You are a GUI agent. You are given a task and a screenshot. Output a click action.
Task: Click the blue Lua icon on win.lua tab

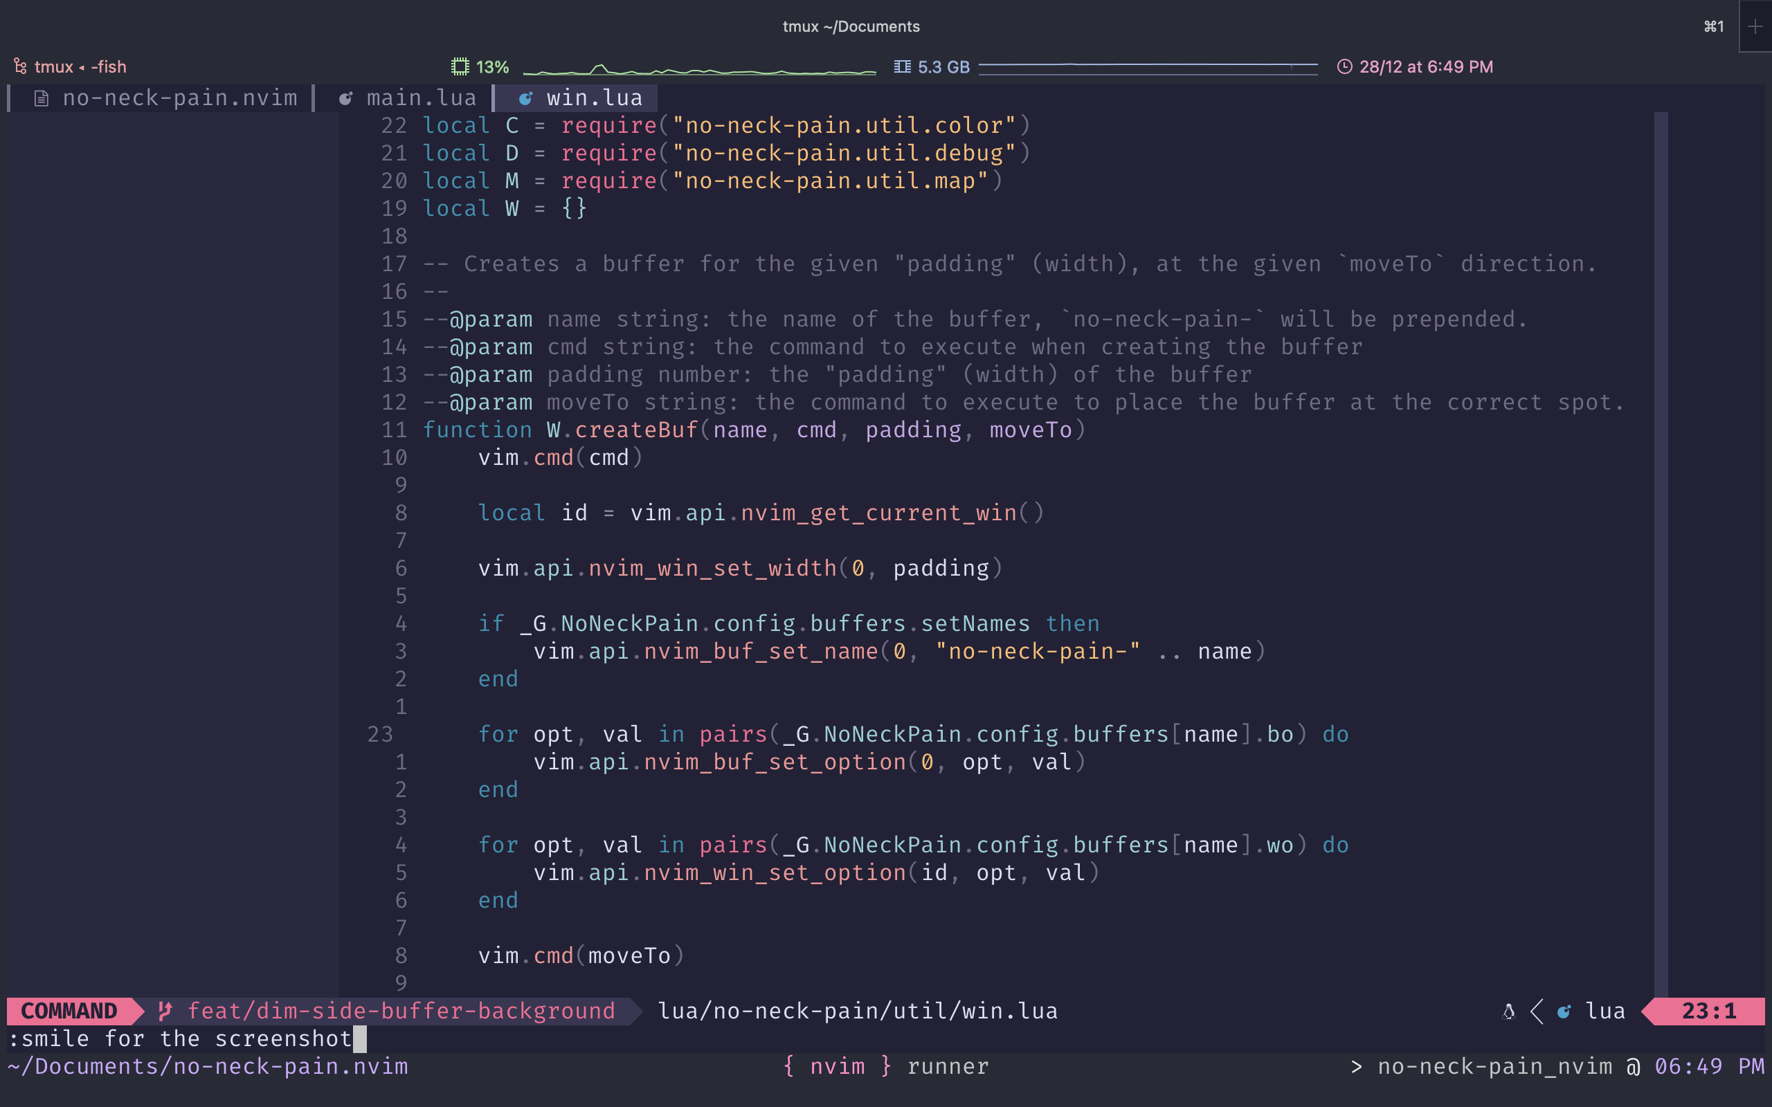pos(527,98)
